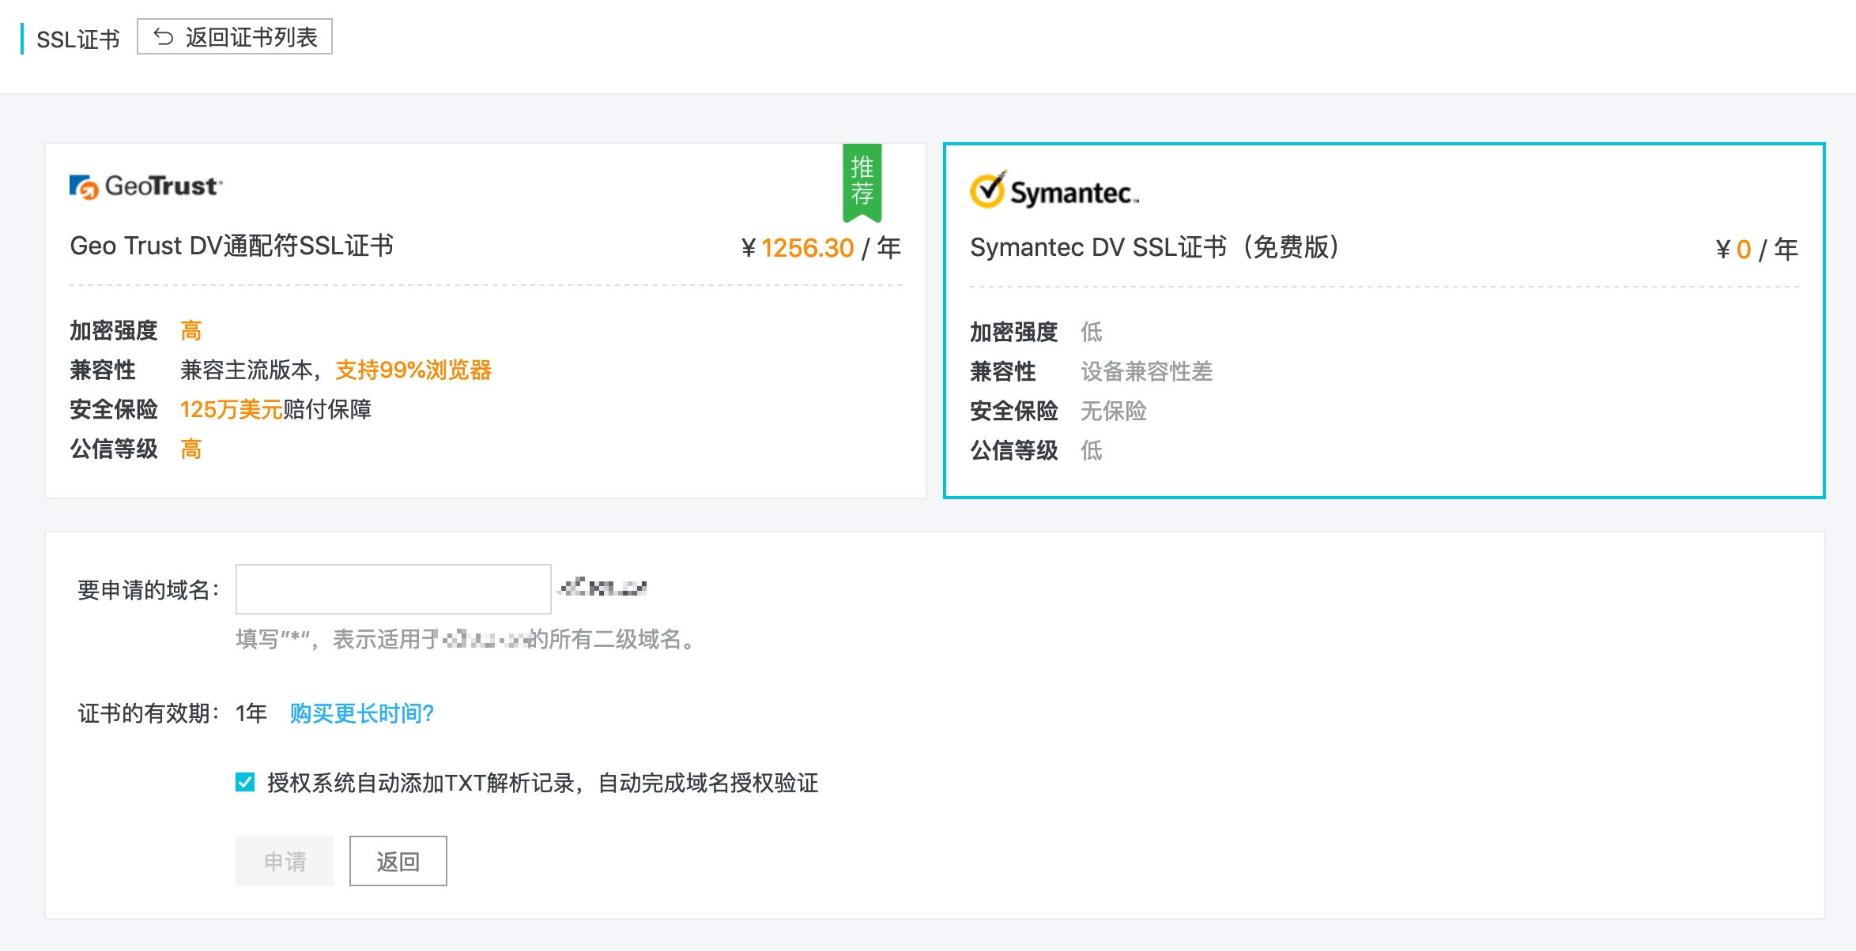Click the 返回 button below the form
Screen dimensions: 1856x951
(398, 861)
